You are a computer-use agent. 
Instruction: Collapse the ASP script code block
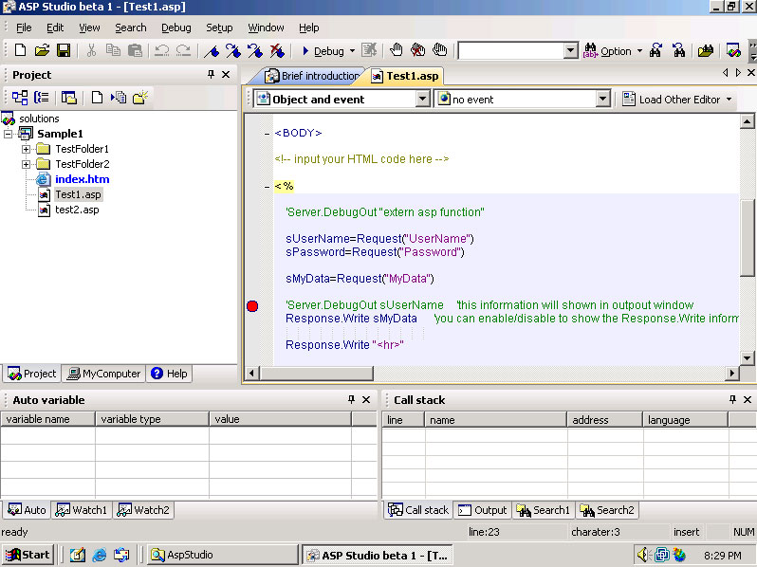click(x=267, y=187)
